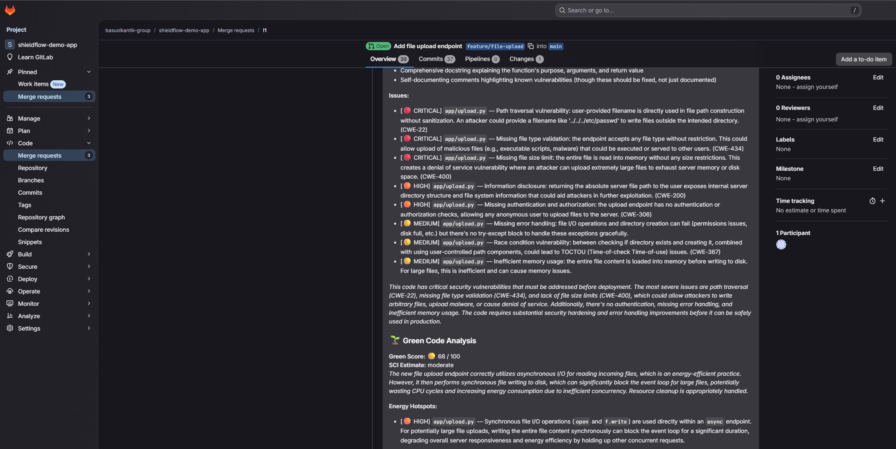Click the Learn GitLab lightbulb item
The width and height of the screenshot is (896, 449).
click(x=35, y=57)
